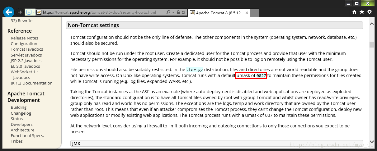Click the Apache Tomcat Development heading
This screenshot has width=377, height=151.
[x=26, y=97]
